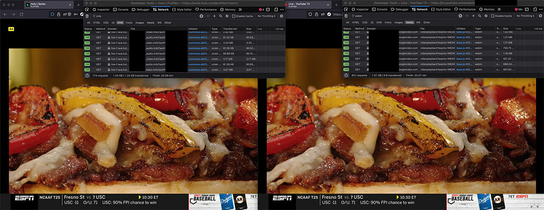The width and height of the screenshot is (544, 210).
Task: Switch to Style Editor in YouTube TV DevTools
Action: pyautogui.click(x=440, y=9)
